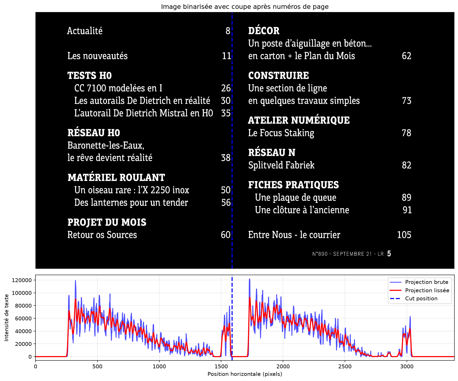The height and width of the screenshot is (381, 458).
Task: Click the bold folio number 5 in the footer
Action: tap(389, 254)
